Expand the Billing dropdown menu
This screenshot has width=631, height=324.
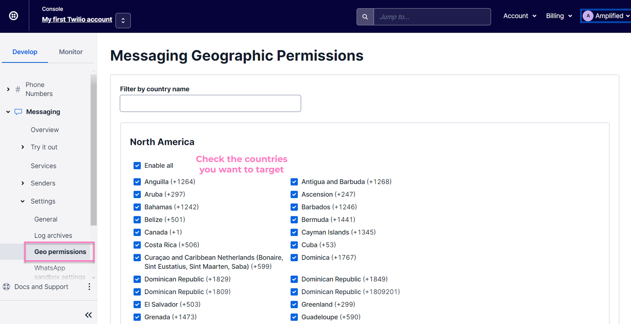[559, 16]
